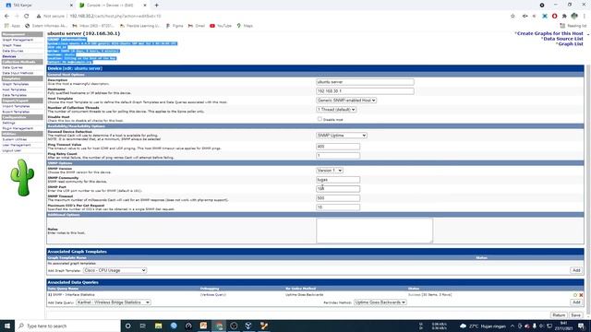Focus the Hostname input field
Viewport: 591px width, 332px height.
point(365,91)
